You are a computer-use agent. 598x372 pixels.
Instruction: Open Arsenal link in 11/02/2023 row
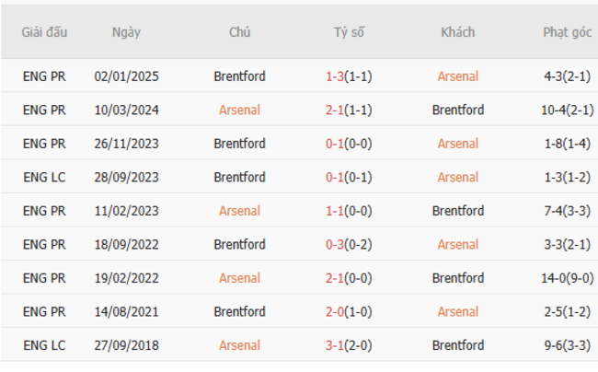coord(239,211)
